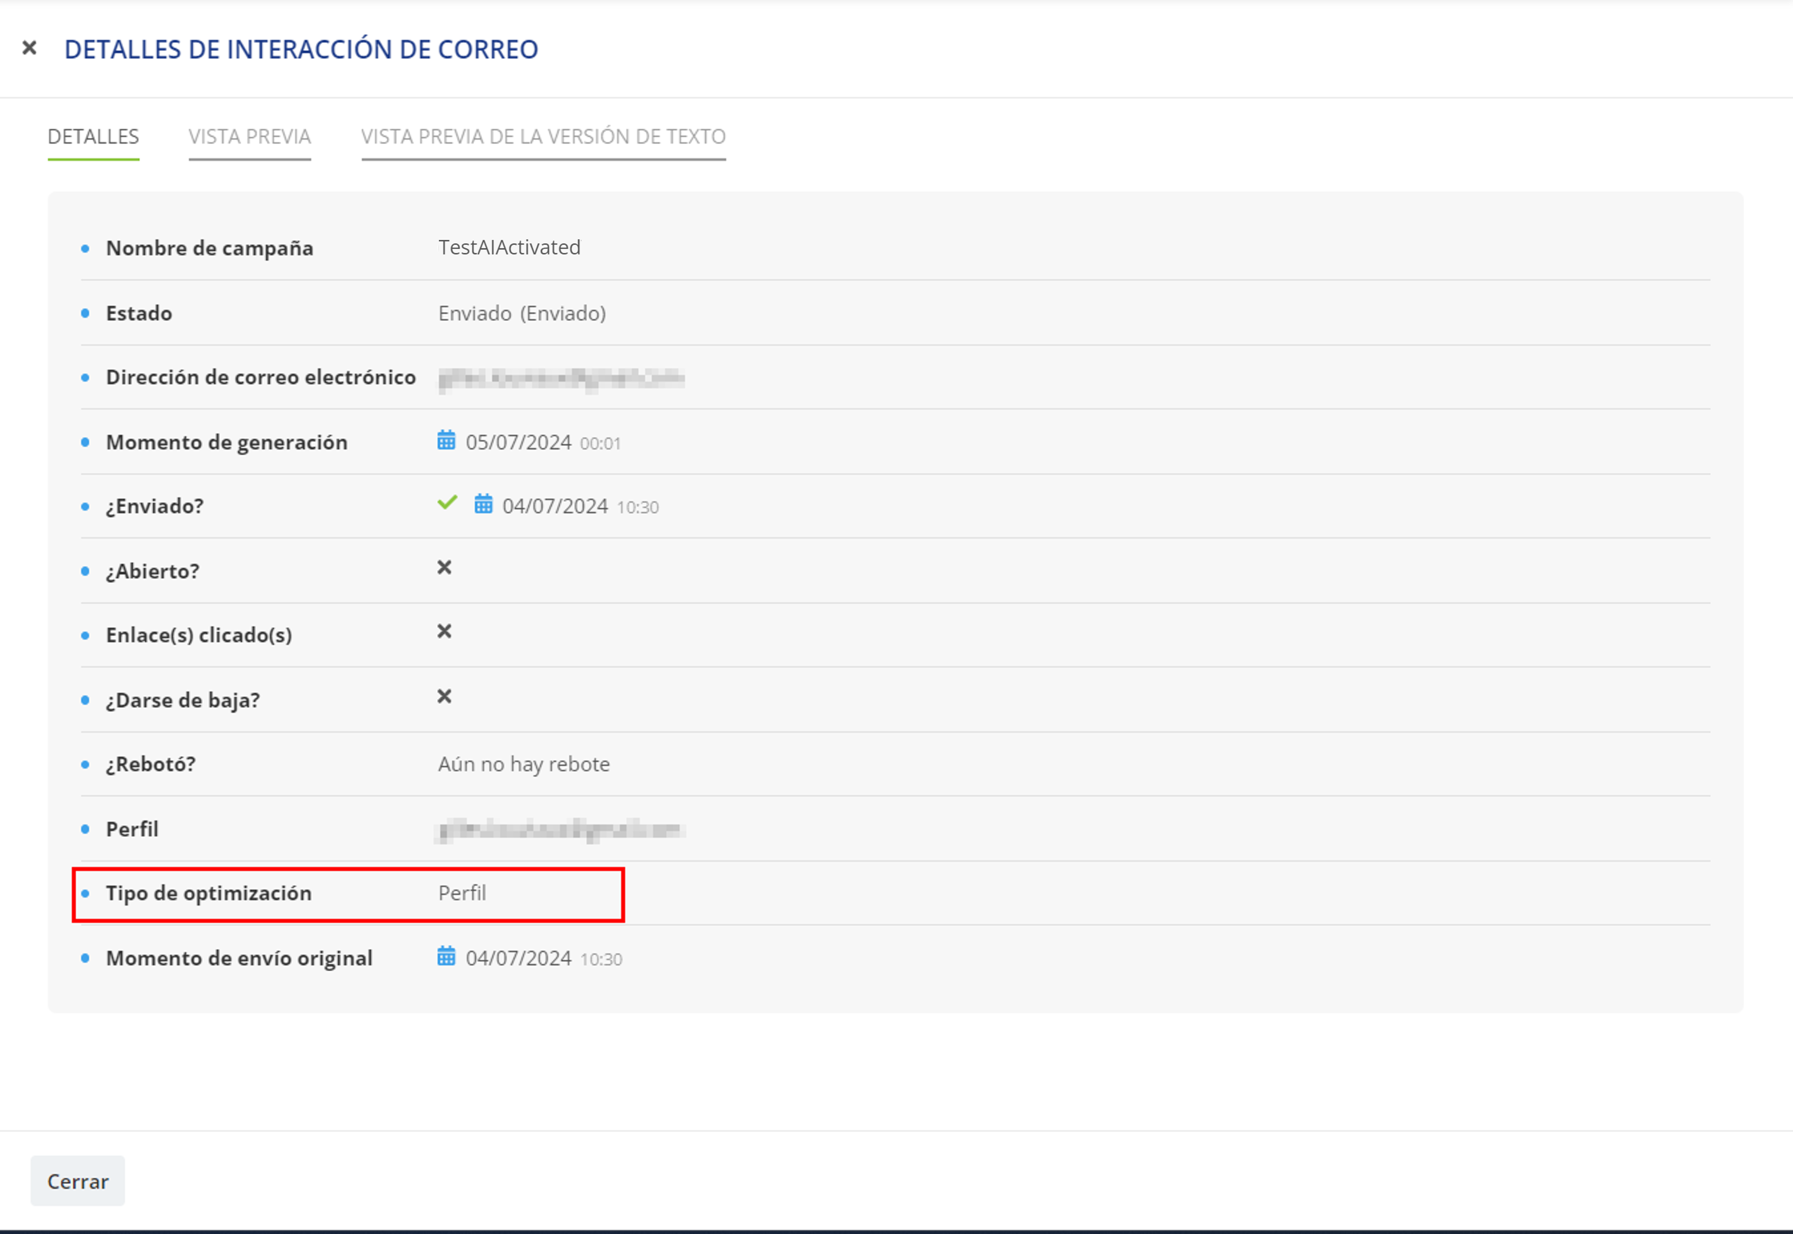The width and height of the screenshot is (1793, 1234).
Task: Click the Momento de envío original label
Action: [239, 959]
